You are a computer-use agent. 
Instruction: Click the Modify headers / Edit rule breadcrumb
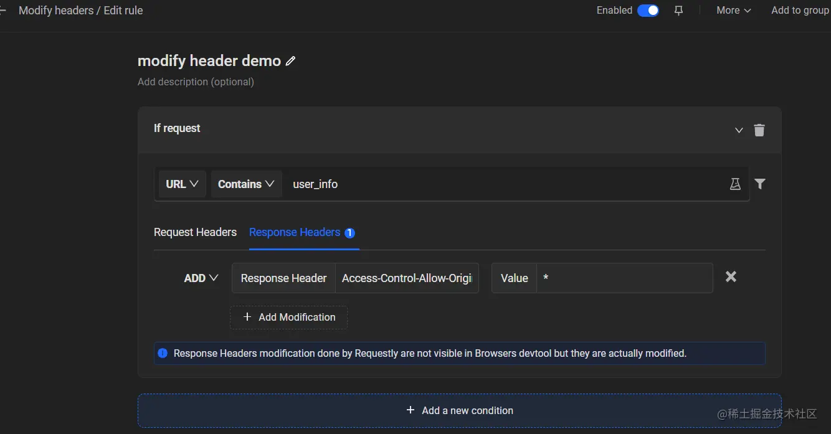coord(81,11)
